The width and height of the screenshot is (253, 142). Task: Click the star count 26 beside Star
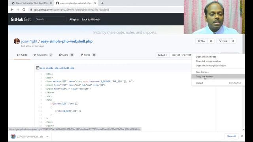coord(211,41)
